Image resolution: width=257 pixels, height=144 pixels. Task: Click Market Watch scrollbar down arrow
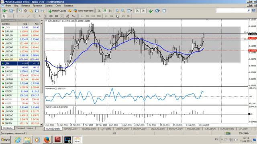tap(41, 124)
